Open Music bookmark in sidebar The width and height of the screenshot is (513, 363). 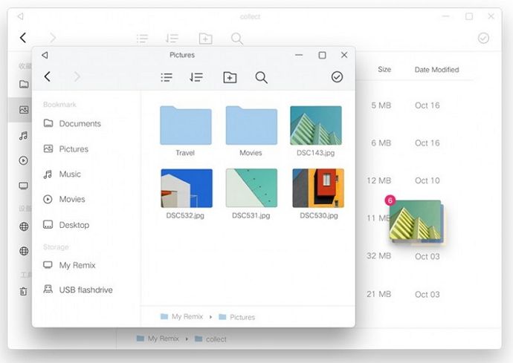pyautogui.click(x=62, y=174)
